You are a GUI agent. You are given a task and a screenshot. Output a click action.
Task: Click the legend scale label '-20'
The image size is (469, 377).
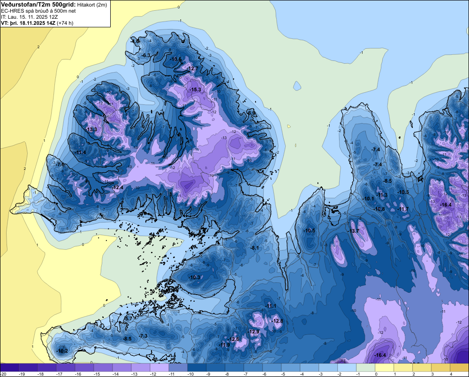pos(4,374)
